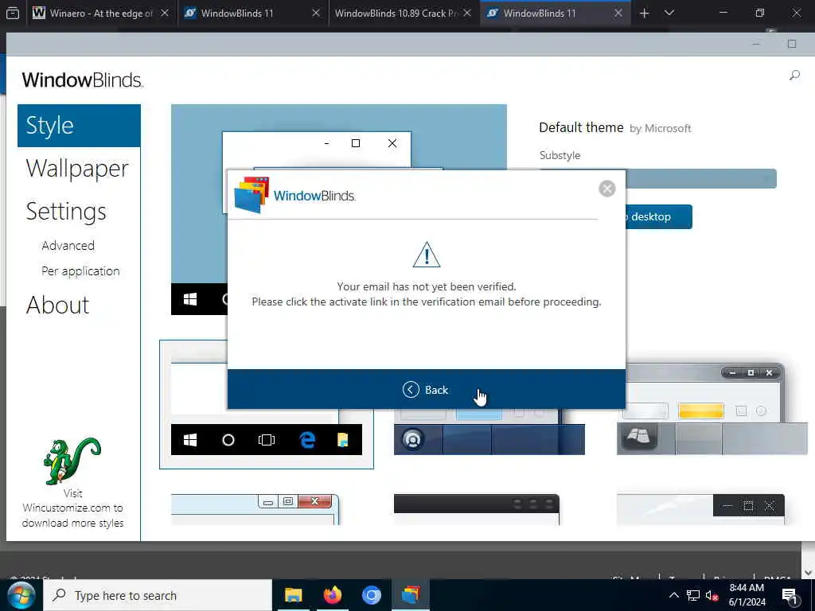Open the Chromium browser taskbar icon

click(372, 595)
